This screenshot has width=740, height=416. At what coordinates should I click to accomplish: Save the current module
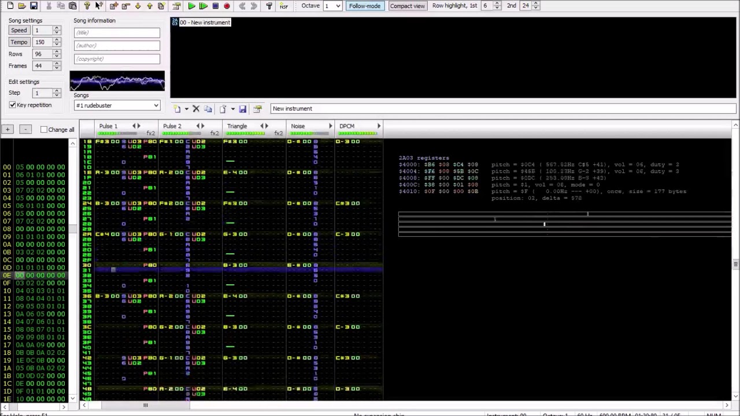coord(34,6)
